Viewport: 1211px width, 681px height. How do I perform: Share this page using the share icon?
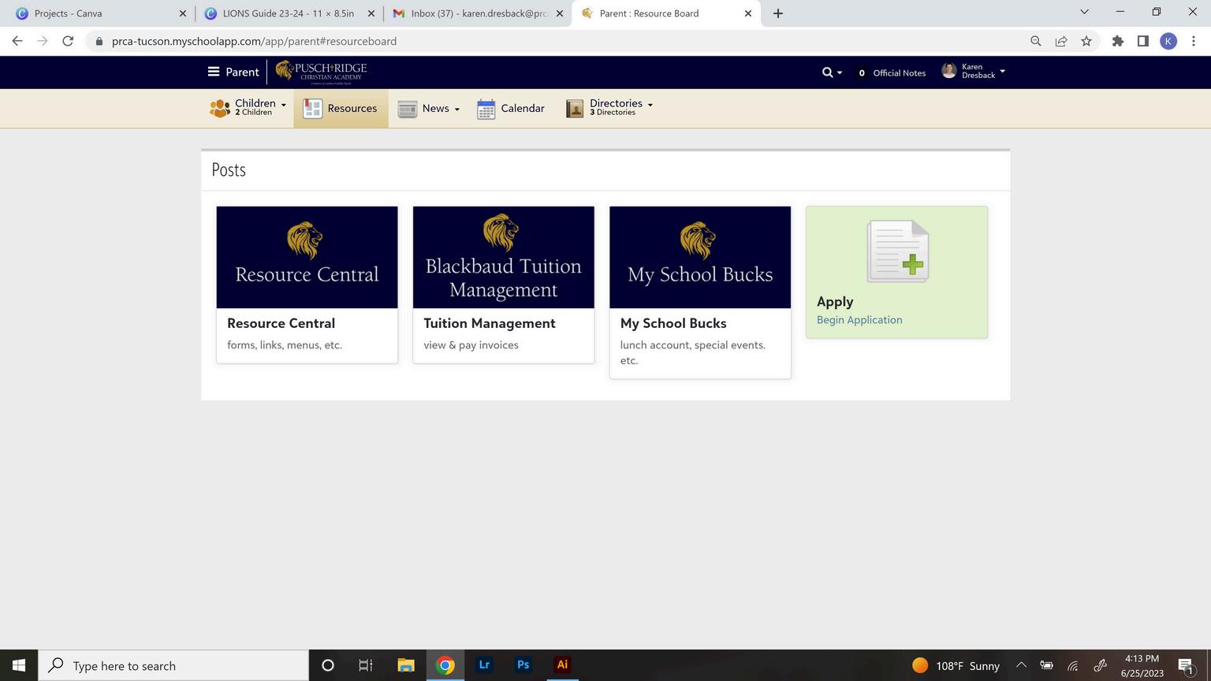pyautogui.click(x=1061, y=41)
